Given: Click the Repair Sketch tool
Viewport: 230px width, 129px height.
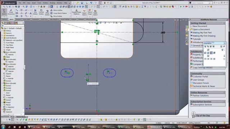Looking at the screenshot, I should (x=84, y=13).
